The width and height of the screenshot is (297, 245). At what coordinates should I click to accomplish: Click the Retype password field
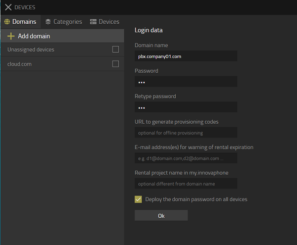click(186, 107)
